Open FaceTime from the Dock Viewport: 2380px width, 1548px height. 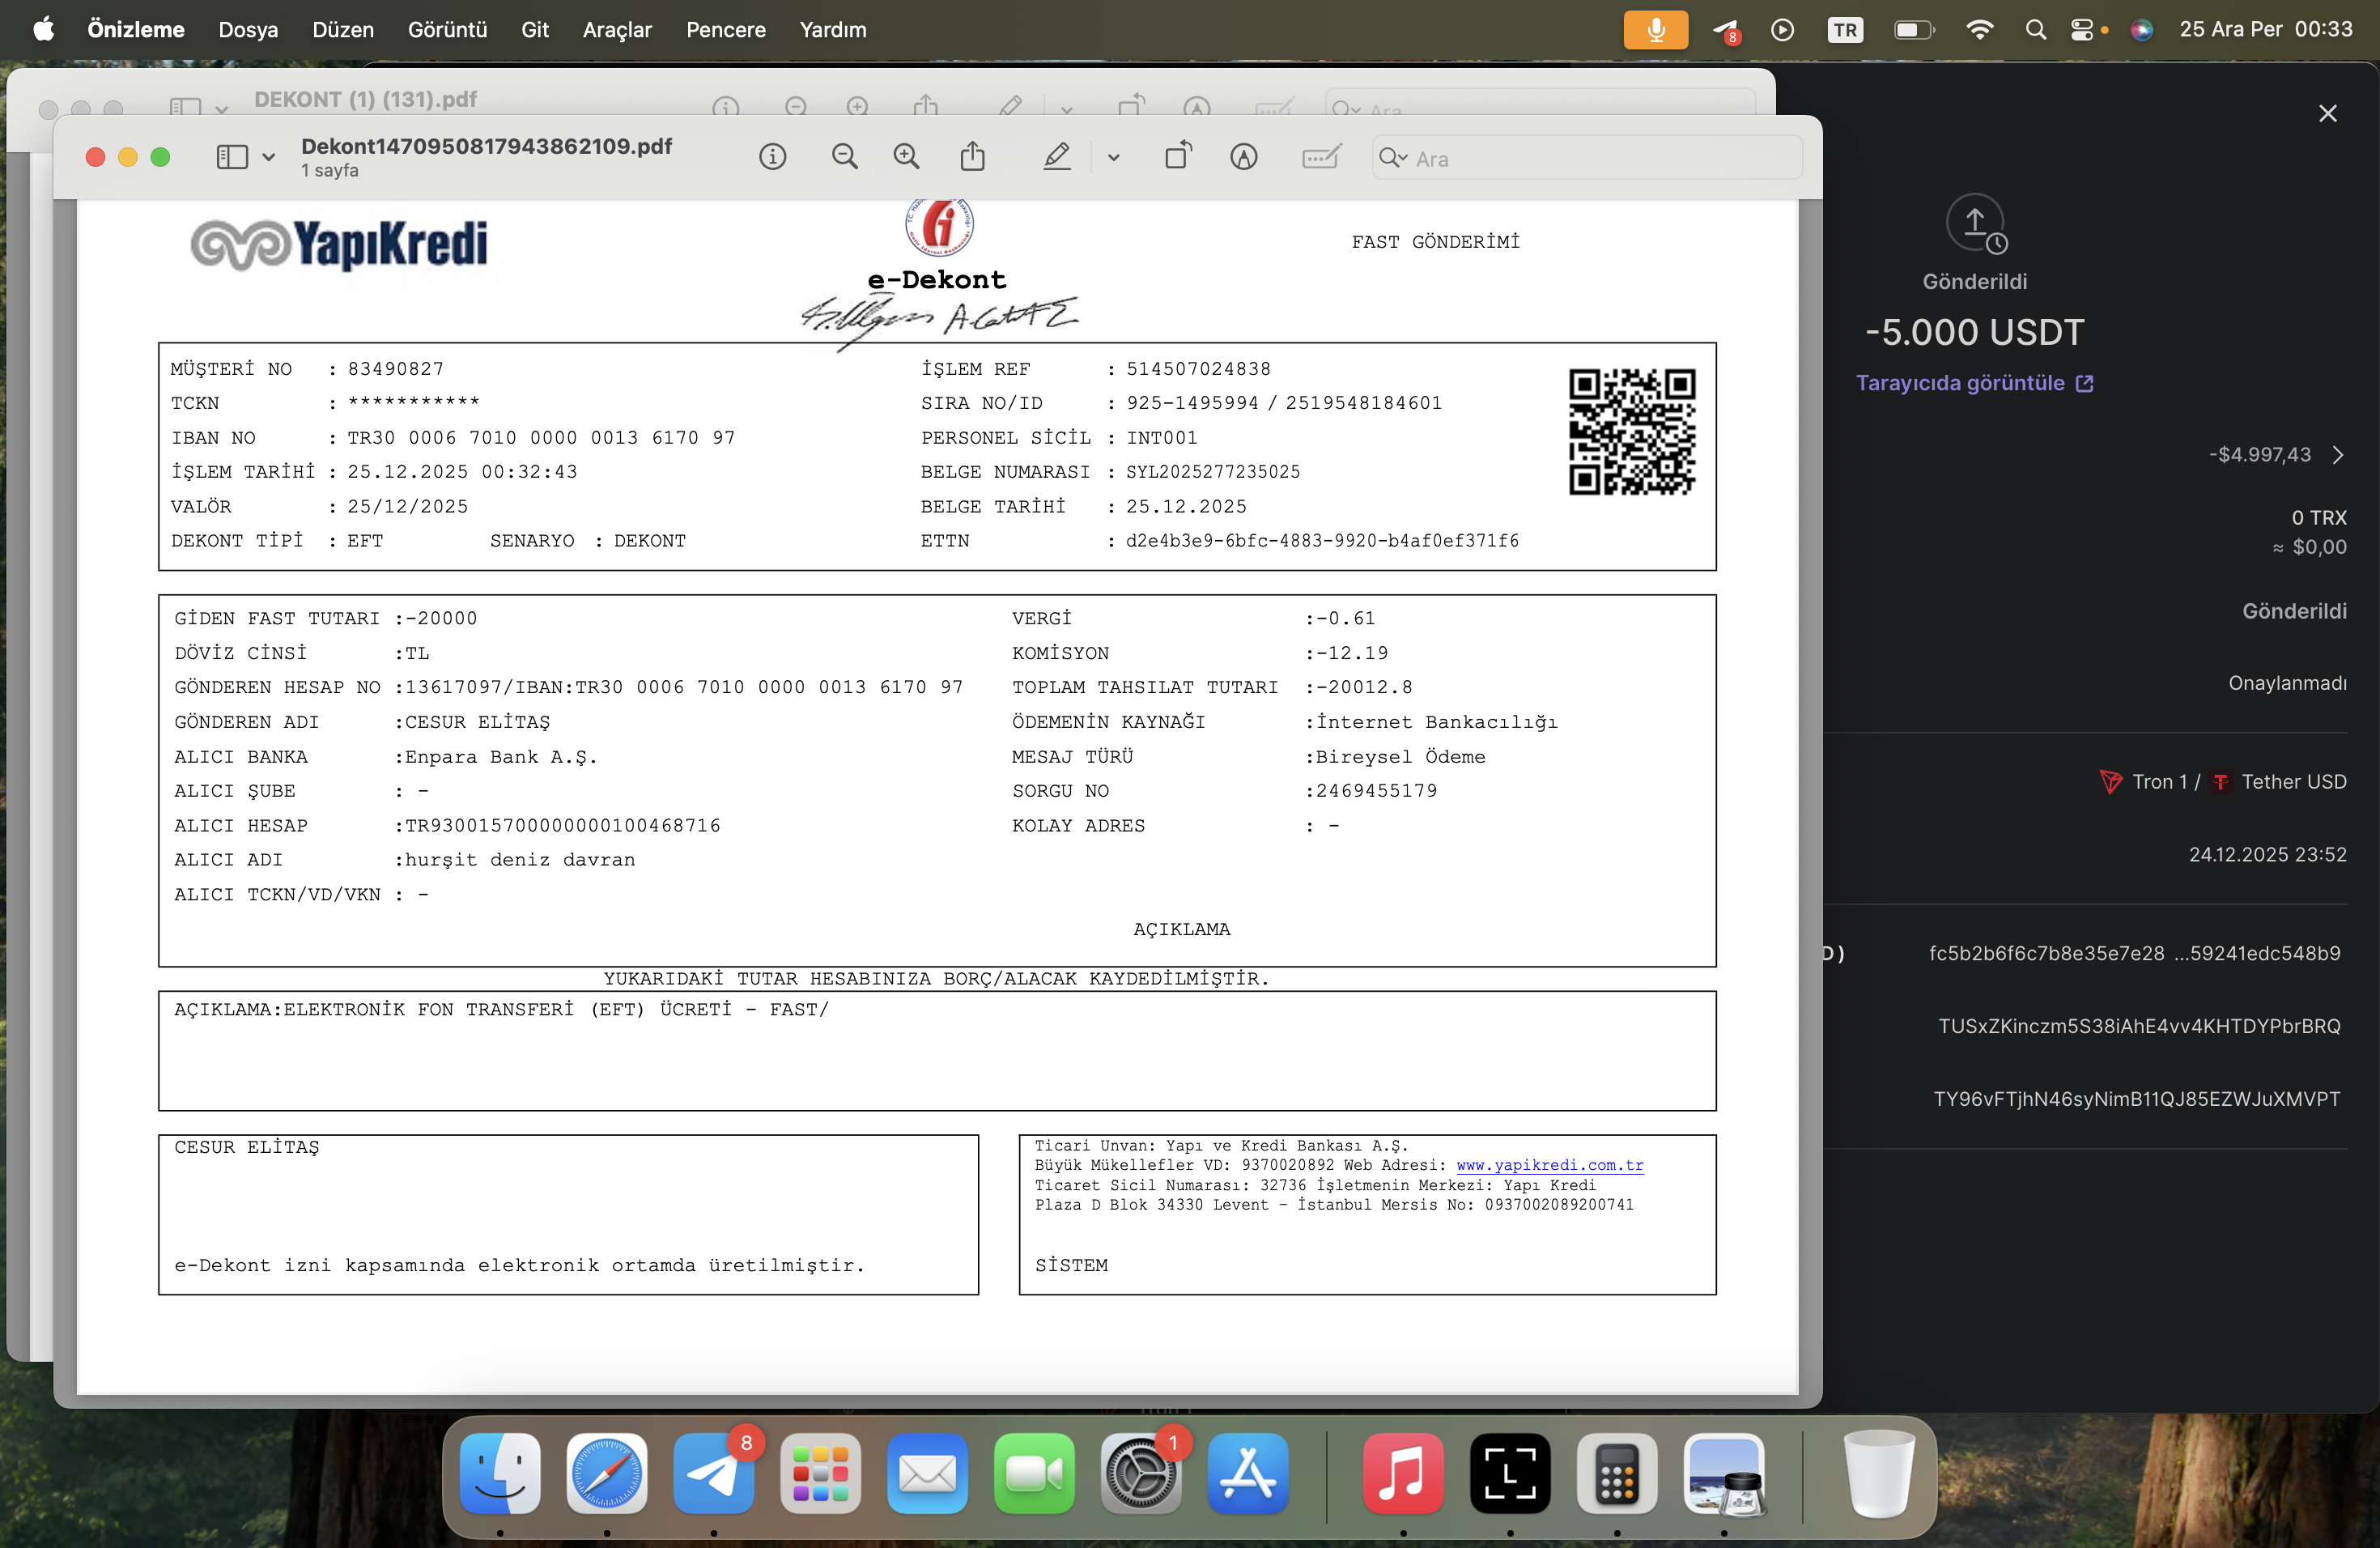1034,1474
